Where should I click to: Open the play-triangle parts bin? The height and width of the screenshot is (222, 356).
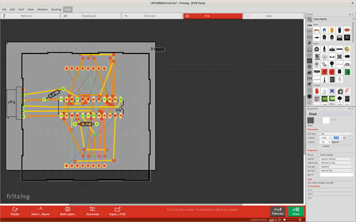click(310, 61)
